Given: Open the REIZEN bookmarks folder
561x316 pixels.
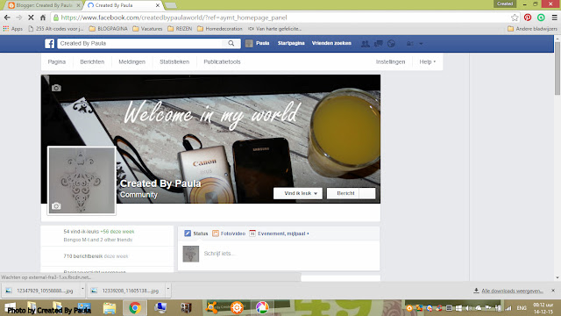Looking at the screenshot, I should point(180,29).
